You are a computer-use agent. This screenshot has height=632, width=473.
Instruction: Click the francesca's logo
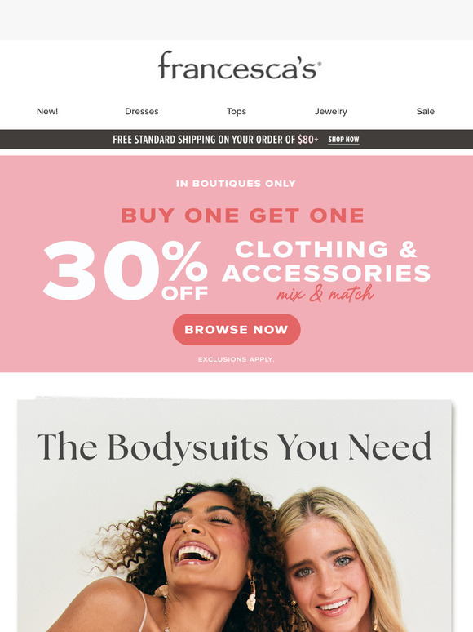pyautogui.click(x=240, y=65)
